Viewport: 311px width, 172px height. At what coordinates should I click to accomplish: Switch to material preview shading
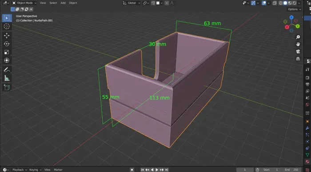(290, 3)
